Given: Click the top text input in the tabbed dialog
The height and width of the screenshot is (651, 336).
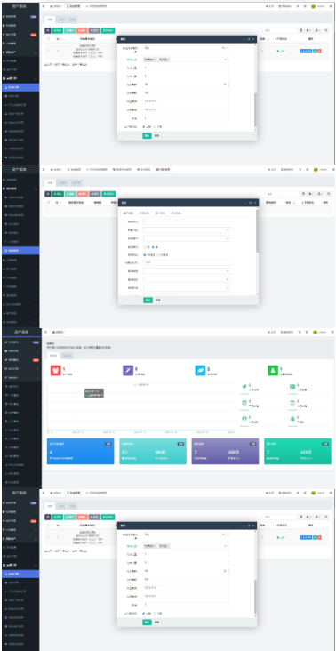Looking at the screenshot, I should click(x=187, y=221).
